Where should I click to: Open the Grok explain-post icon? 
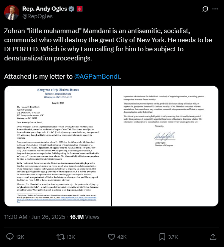coord(205,9)
